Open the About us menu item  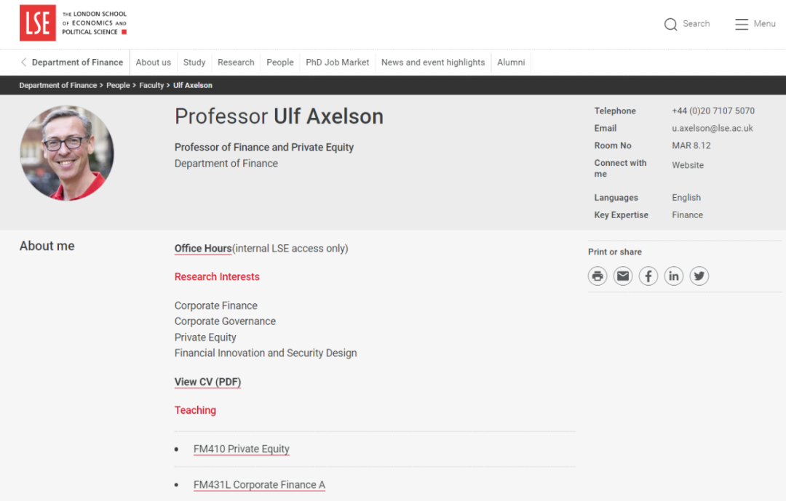point(154,63)
